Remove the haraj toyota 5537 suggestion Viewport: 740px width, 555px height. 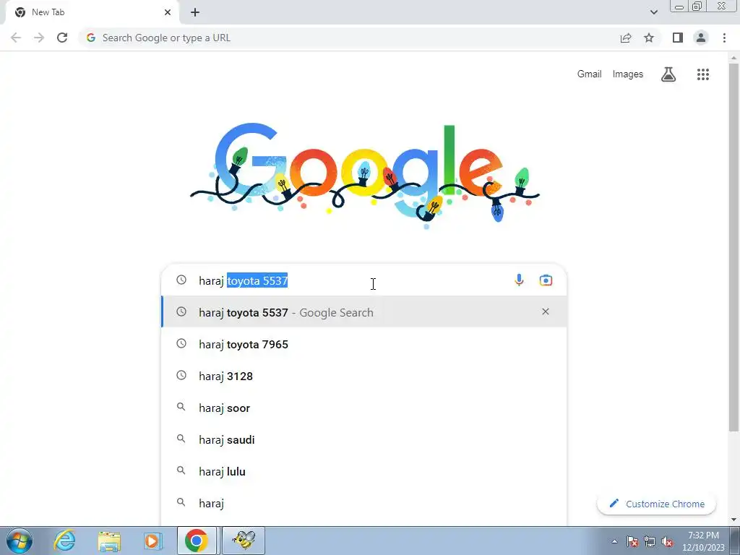point(545,311)
